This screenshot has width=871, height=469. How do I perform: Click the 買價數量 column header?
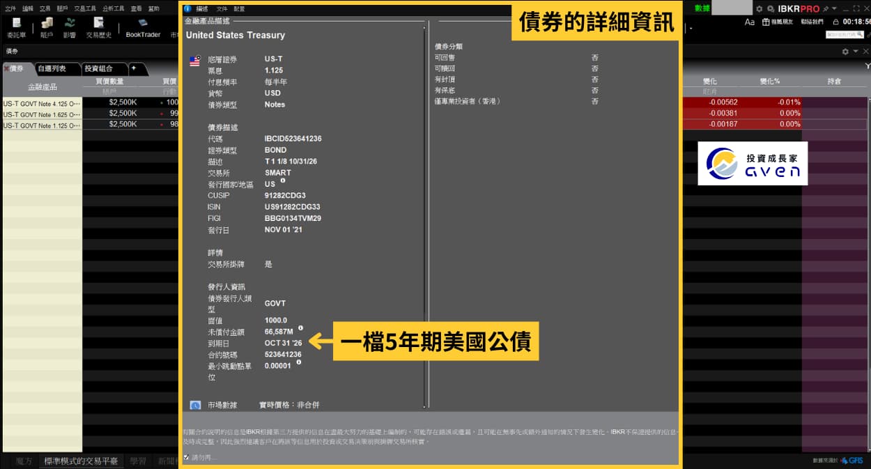point(109,82)
